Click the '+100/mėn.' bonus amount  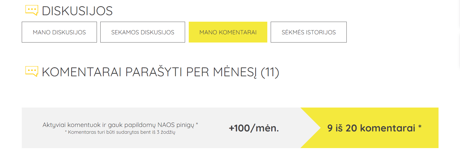pyautogui.click(x=254, y=128)
